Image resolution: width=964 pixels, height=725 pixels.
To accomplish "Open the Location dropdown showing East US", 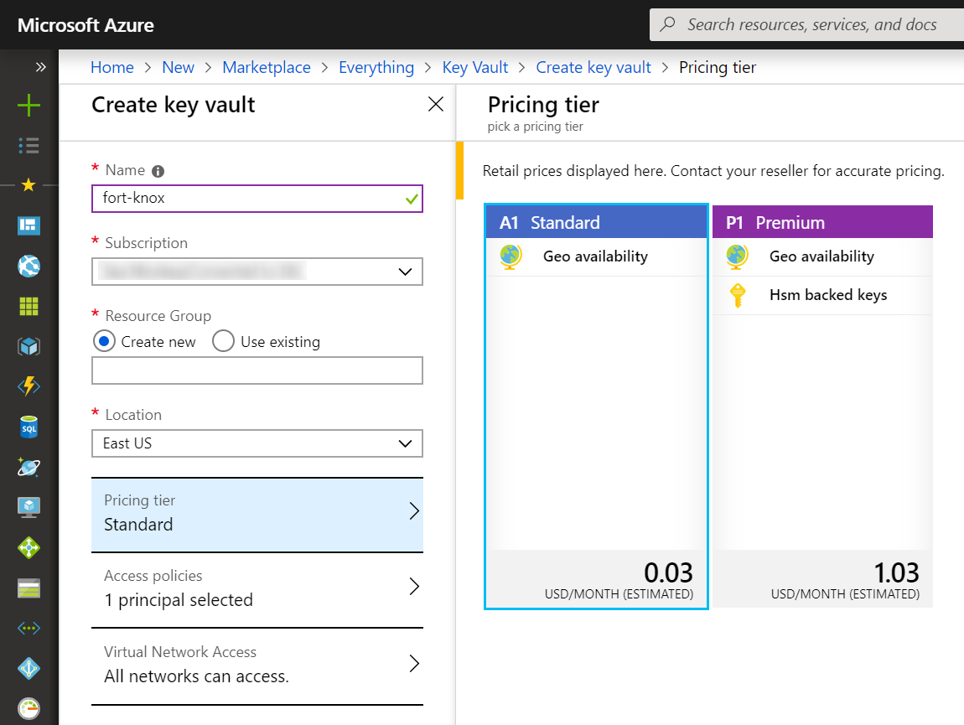I will [257, 443].
